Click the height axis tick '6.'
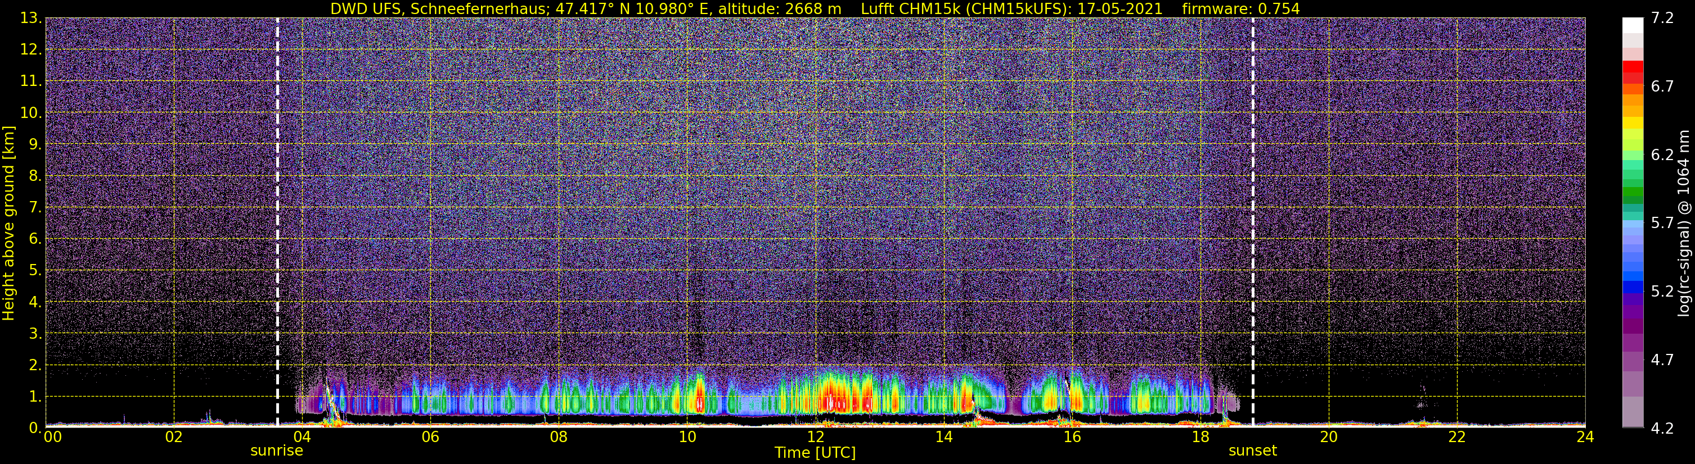 (x=35, y=239)
